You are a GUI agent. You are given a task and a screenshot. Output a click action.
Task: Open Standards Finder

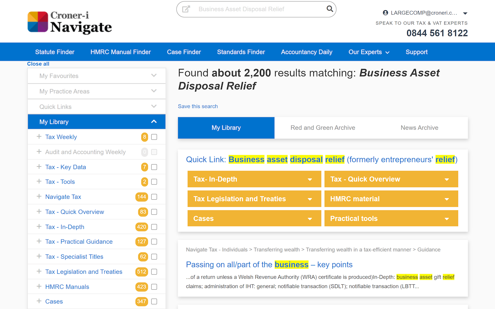pos(241,52)
